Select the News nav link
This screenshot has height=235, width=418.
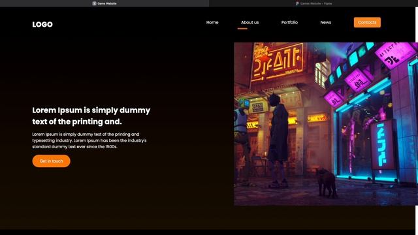point(326,22)
